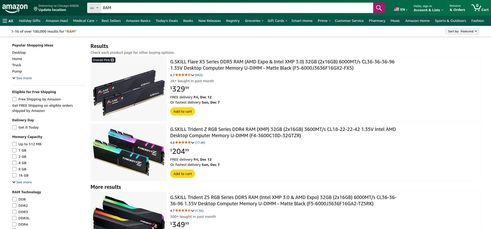Open the shopping cart

(480, 8)
